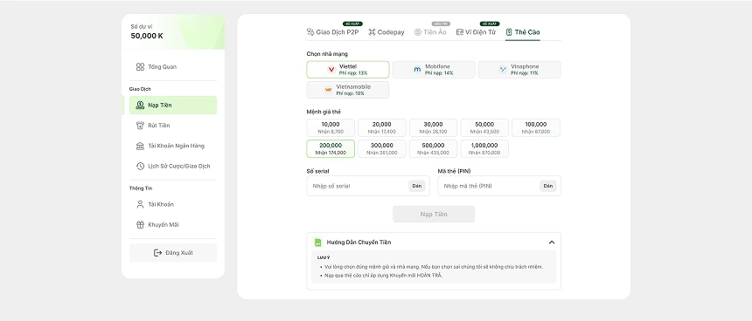Open the Tài Khoản sidebar item

(173, 204)
